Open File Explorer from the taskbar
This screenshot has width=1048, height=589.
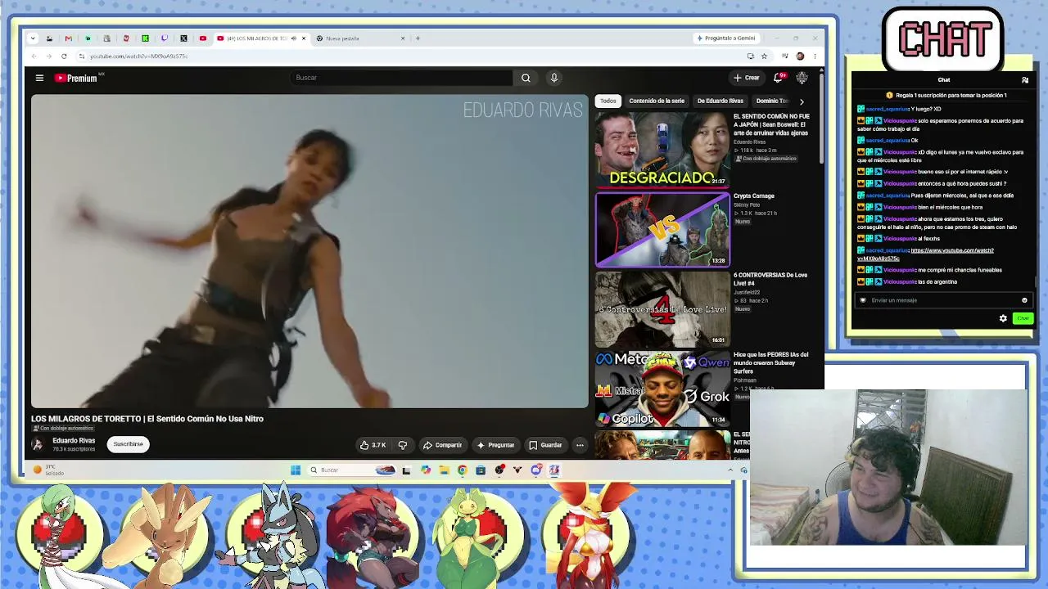point(444,470)
